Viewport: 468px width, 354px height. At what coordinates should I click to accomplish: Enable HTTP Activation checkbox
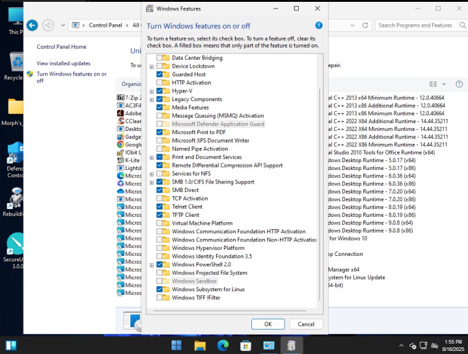[x=159, y=82]
